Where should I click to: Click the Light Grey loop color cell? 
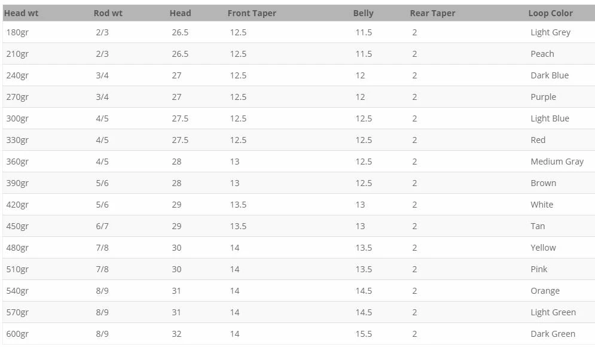[550, 32]
